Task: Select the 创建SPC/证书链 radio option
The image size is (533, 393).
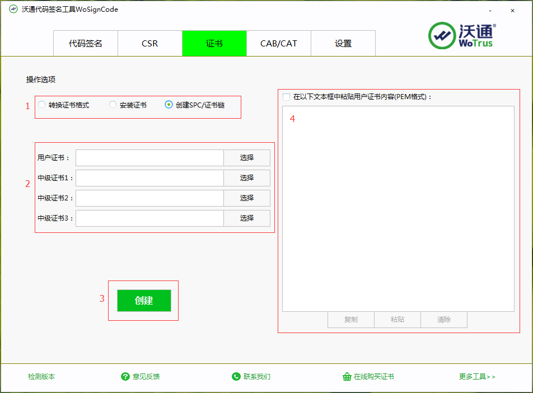Action: 169,105
